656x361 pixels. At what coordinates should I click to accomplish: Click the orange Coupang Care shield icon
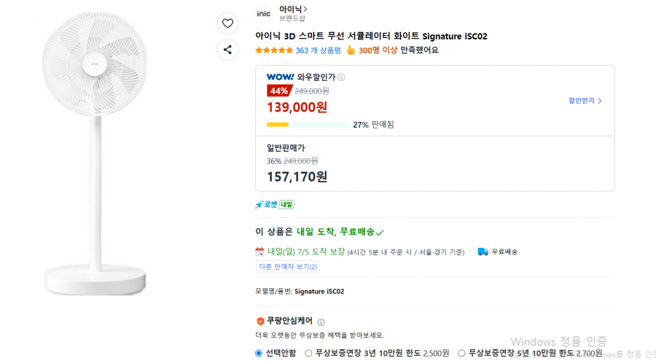(x=260, y=321)
